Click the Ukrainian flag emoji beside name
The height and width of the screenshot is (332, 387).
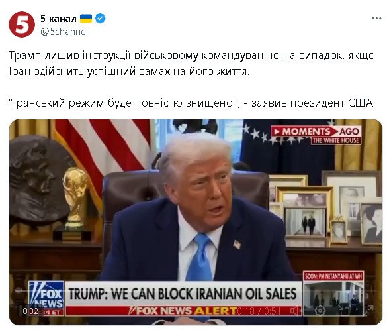pyautogui.click(x=86, y=19)
